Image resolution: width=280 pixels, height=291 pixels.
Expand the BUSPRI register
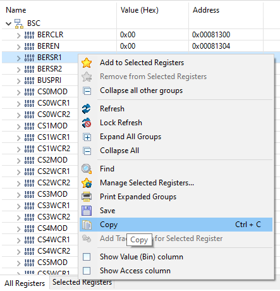tap(18, 80)
